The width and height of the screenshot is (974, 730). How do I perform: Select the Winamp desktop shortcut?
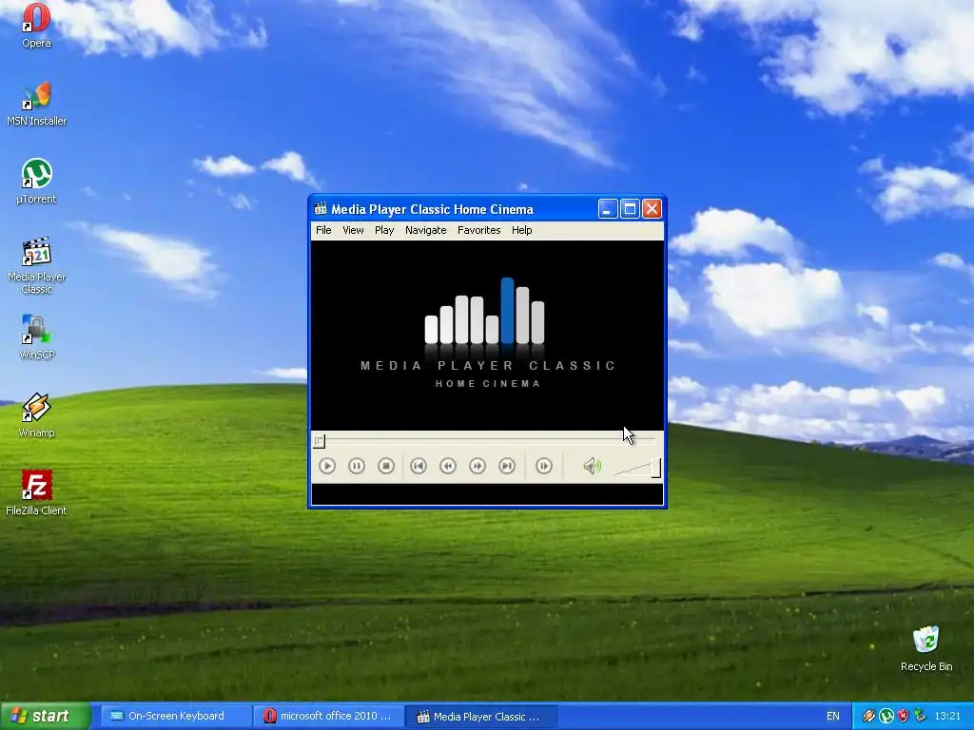pos(36,415)
